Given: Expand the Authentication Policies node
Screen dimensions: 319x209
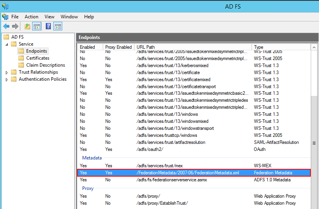Looking at the screenshot, I should (7, 80).
